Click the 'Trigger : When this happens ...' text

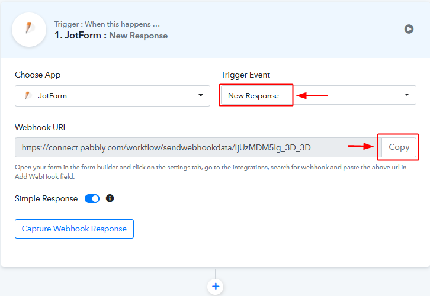tap(107, 24)
